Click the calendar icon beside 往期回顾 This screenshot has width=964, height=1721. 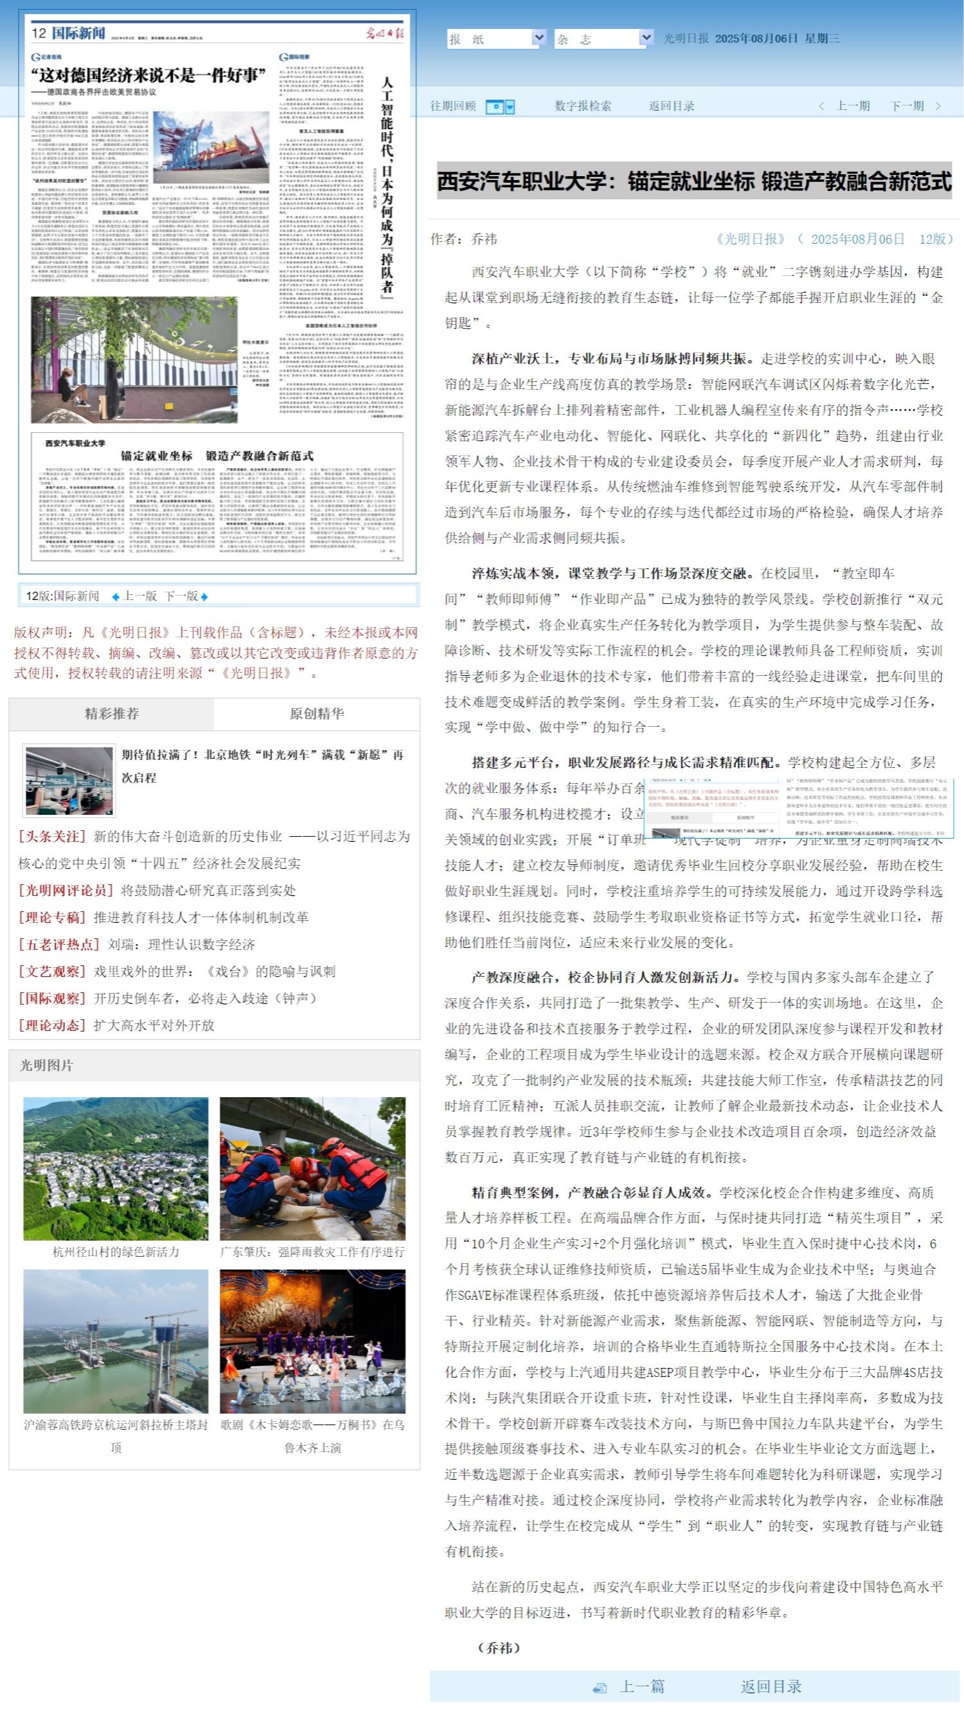pos(494,107)
